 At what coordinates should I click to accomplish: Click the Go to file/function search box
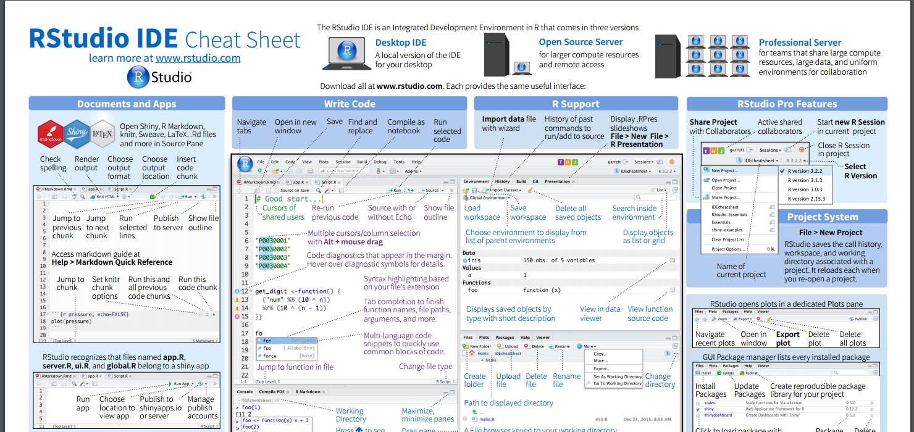(x=343, y=170)
